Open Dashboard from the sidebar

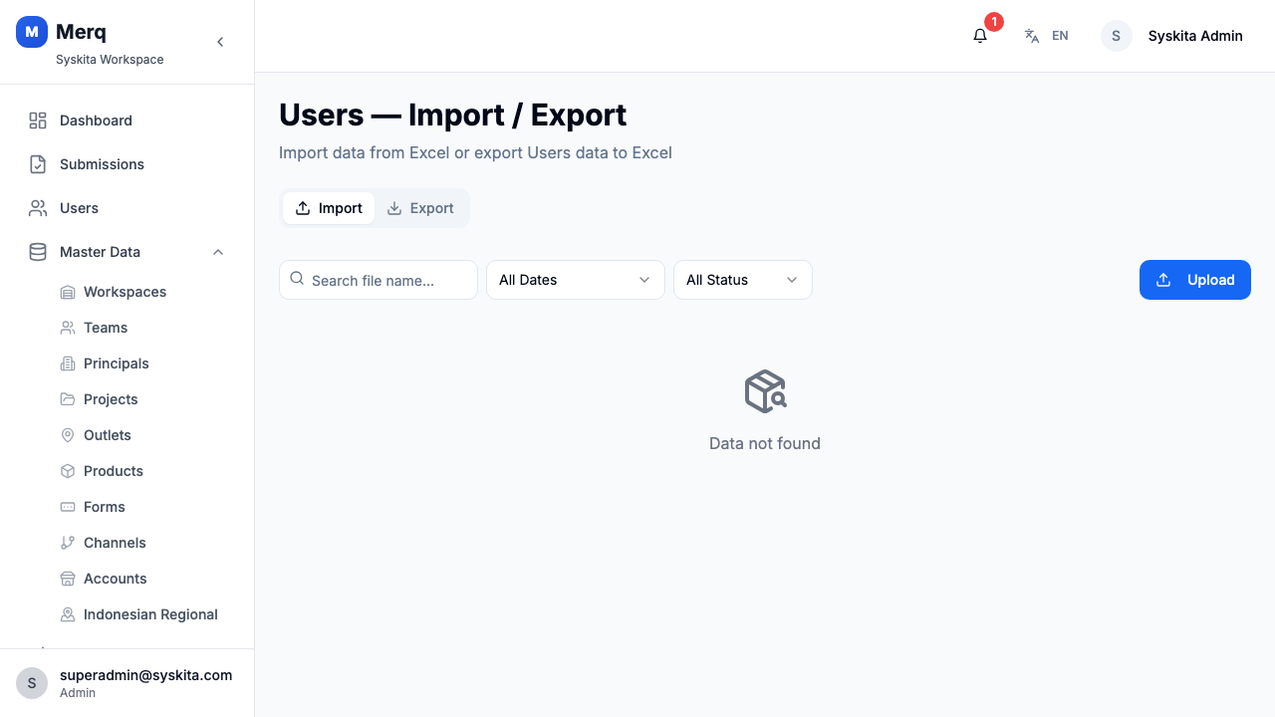click(127, 120)
